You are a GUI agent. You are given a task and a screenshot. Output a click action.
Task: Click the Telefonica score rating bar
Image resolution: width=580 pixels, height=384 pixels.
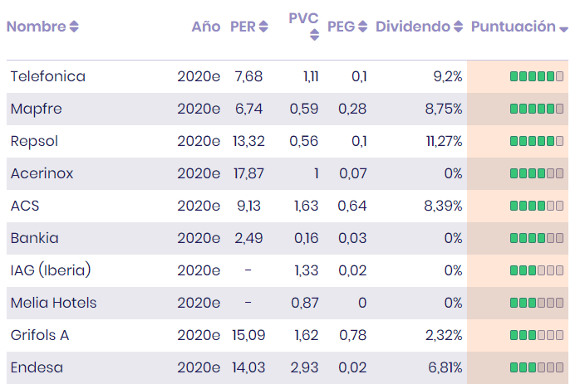[x=537, y=76]
